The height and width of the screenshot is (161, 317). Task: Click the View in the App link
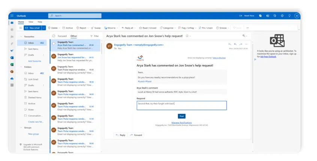pyautogui.click(x=219, y=58)
